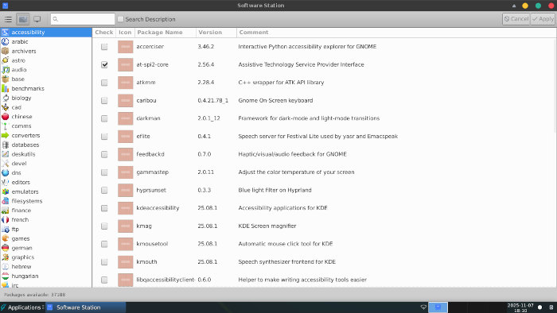Select the package browser view icon

coord(23,19)
